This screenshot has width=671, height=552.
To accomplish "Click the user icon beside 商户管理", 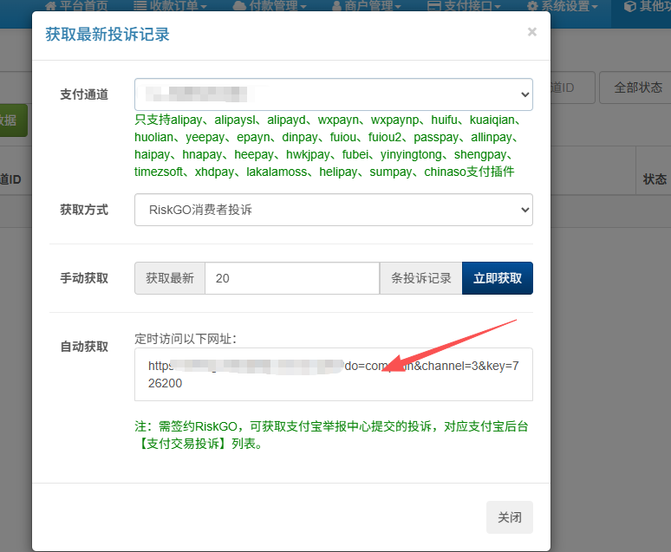I will tap(337, 6).
